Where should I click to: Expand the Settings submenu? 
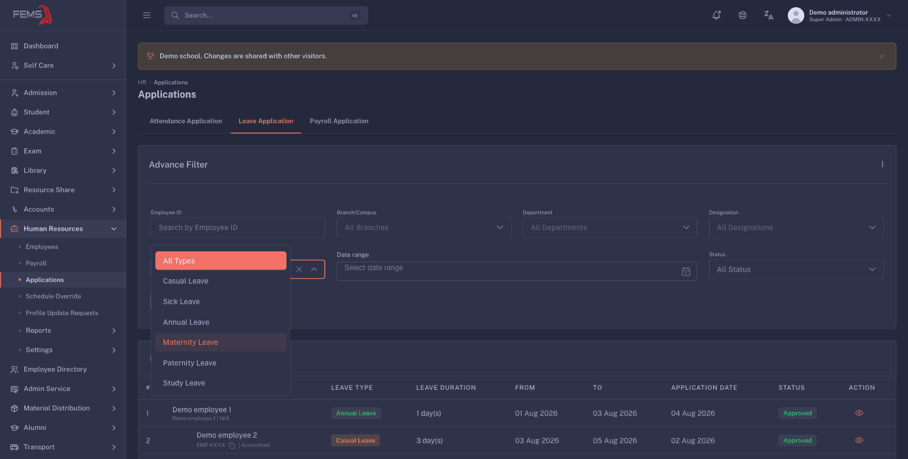click(x=113, y=350)
